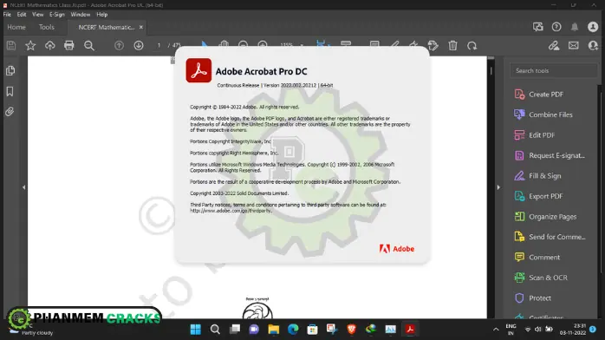Click the print icon in toolbar
The width and height of the screenshot is (605, 340).
coord(69,46)
